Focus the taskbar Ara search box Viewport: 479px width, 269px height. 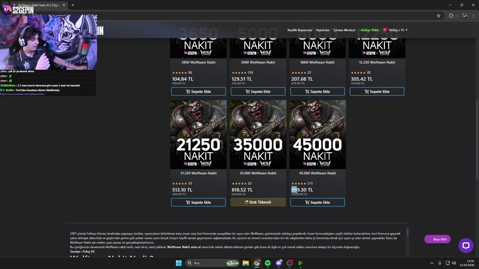coord(212,263)
